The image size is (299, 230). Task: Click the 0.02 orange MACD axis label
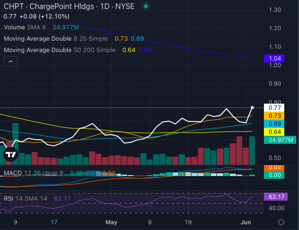pos(274,168)
